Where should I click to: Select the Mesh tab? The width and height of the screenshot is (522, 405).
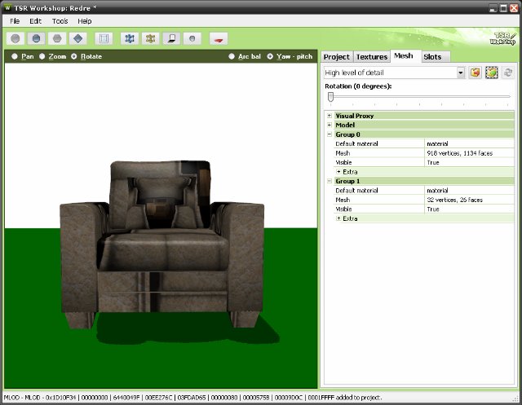[404, 56]
